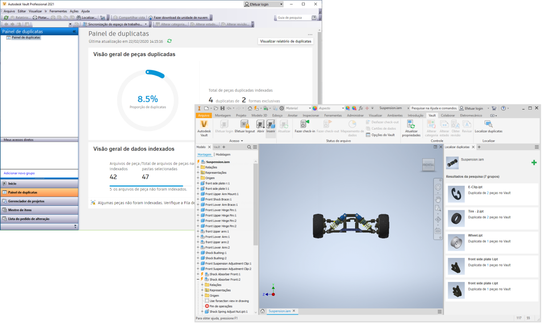Click the full navigation wheel icon
The image size is (542, 323).
[x=438, y=187]
